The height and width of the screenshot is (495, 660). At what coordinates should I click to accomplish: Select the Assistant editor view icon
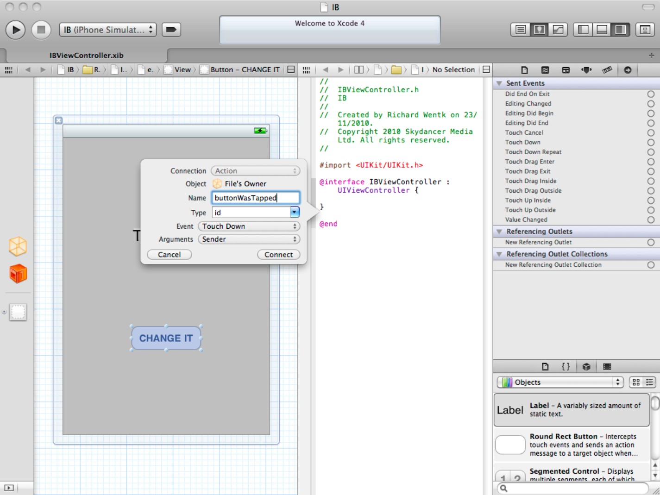click(x=539, y=30)
